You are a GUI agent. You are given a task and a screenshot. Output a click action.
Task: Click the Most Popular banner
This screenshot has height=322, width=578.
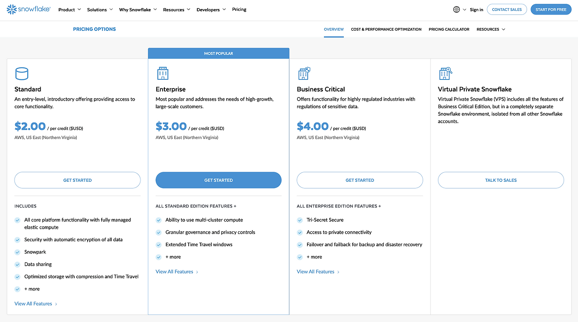click(219, 53)
